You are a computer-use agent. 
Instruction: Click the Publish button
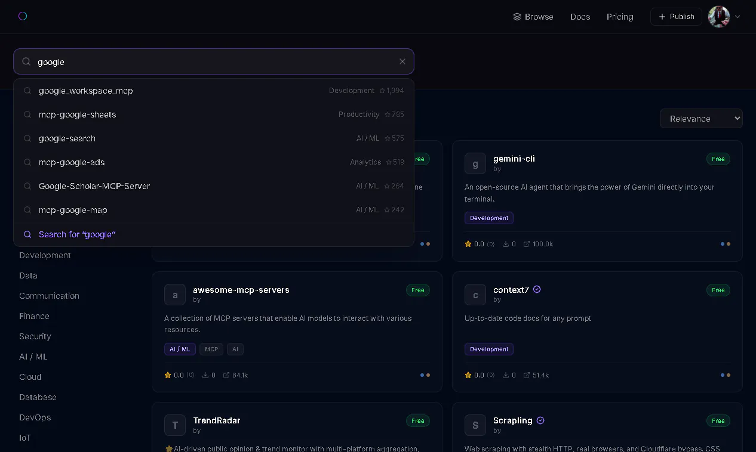pyautogui.click(x=676, y=17)
